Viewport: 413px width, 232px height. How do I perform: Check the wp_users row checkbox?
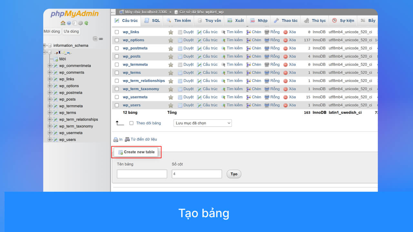tap(117, 105)
